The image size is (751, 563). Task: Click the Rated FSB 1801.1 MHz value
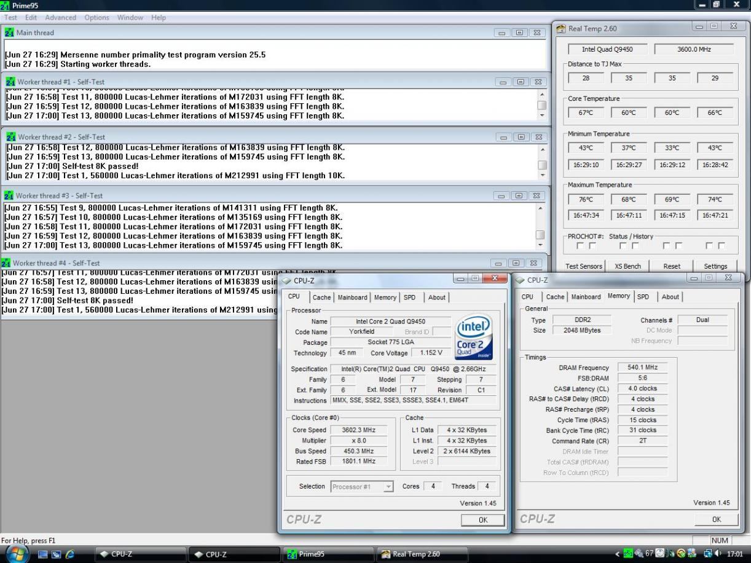[358, 461]
